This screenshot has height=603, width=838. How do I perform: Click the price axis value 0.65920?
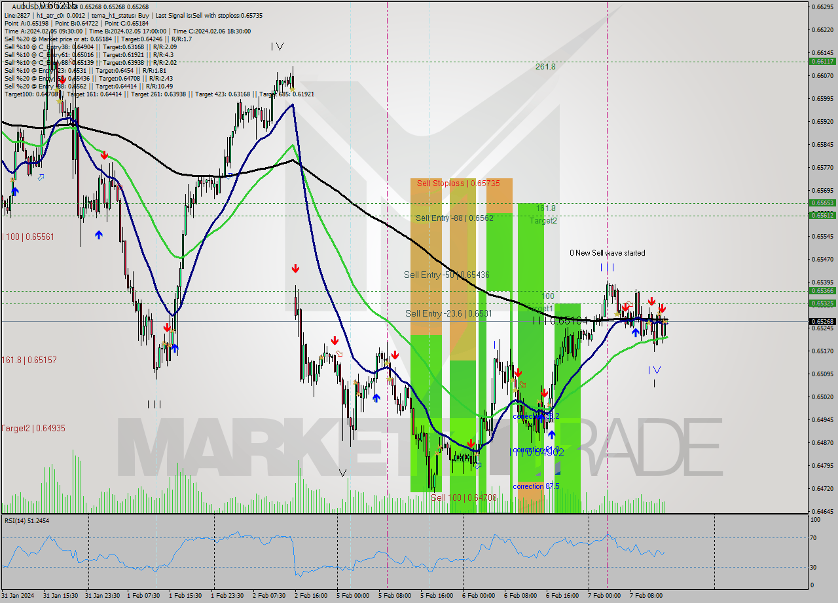point(822,121)
